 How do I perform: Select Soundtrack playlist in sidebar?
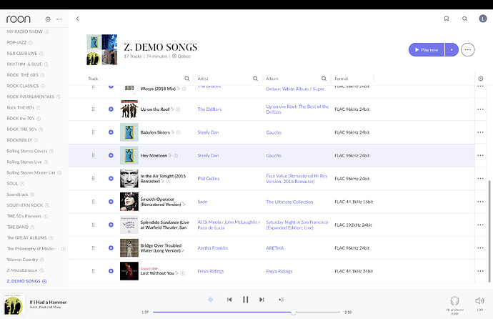18,195
